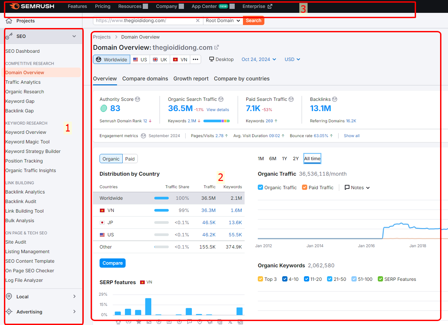Select the US flag database
This screenshot has width=448, height=325.
(x=140, y=59)
